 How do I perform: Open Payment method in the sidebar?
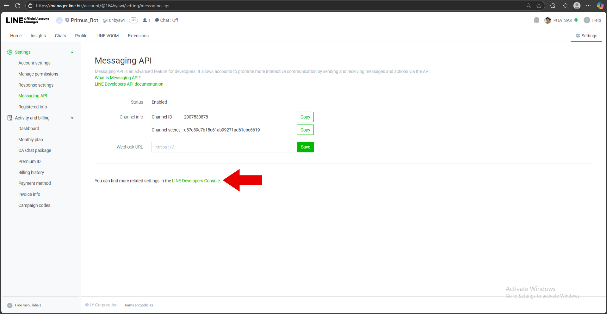pyautogui.click(x=34, y=183)
